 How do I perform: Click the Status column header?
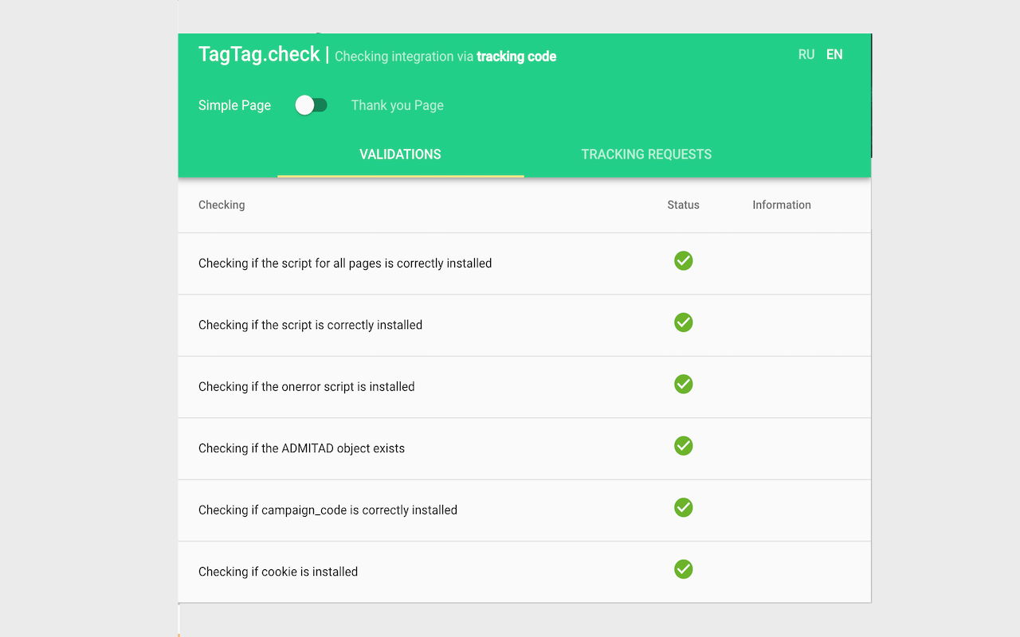coord(683,205)
